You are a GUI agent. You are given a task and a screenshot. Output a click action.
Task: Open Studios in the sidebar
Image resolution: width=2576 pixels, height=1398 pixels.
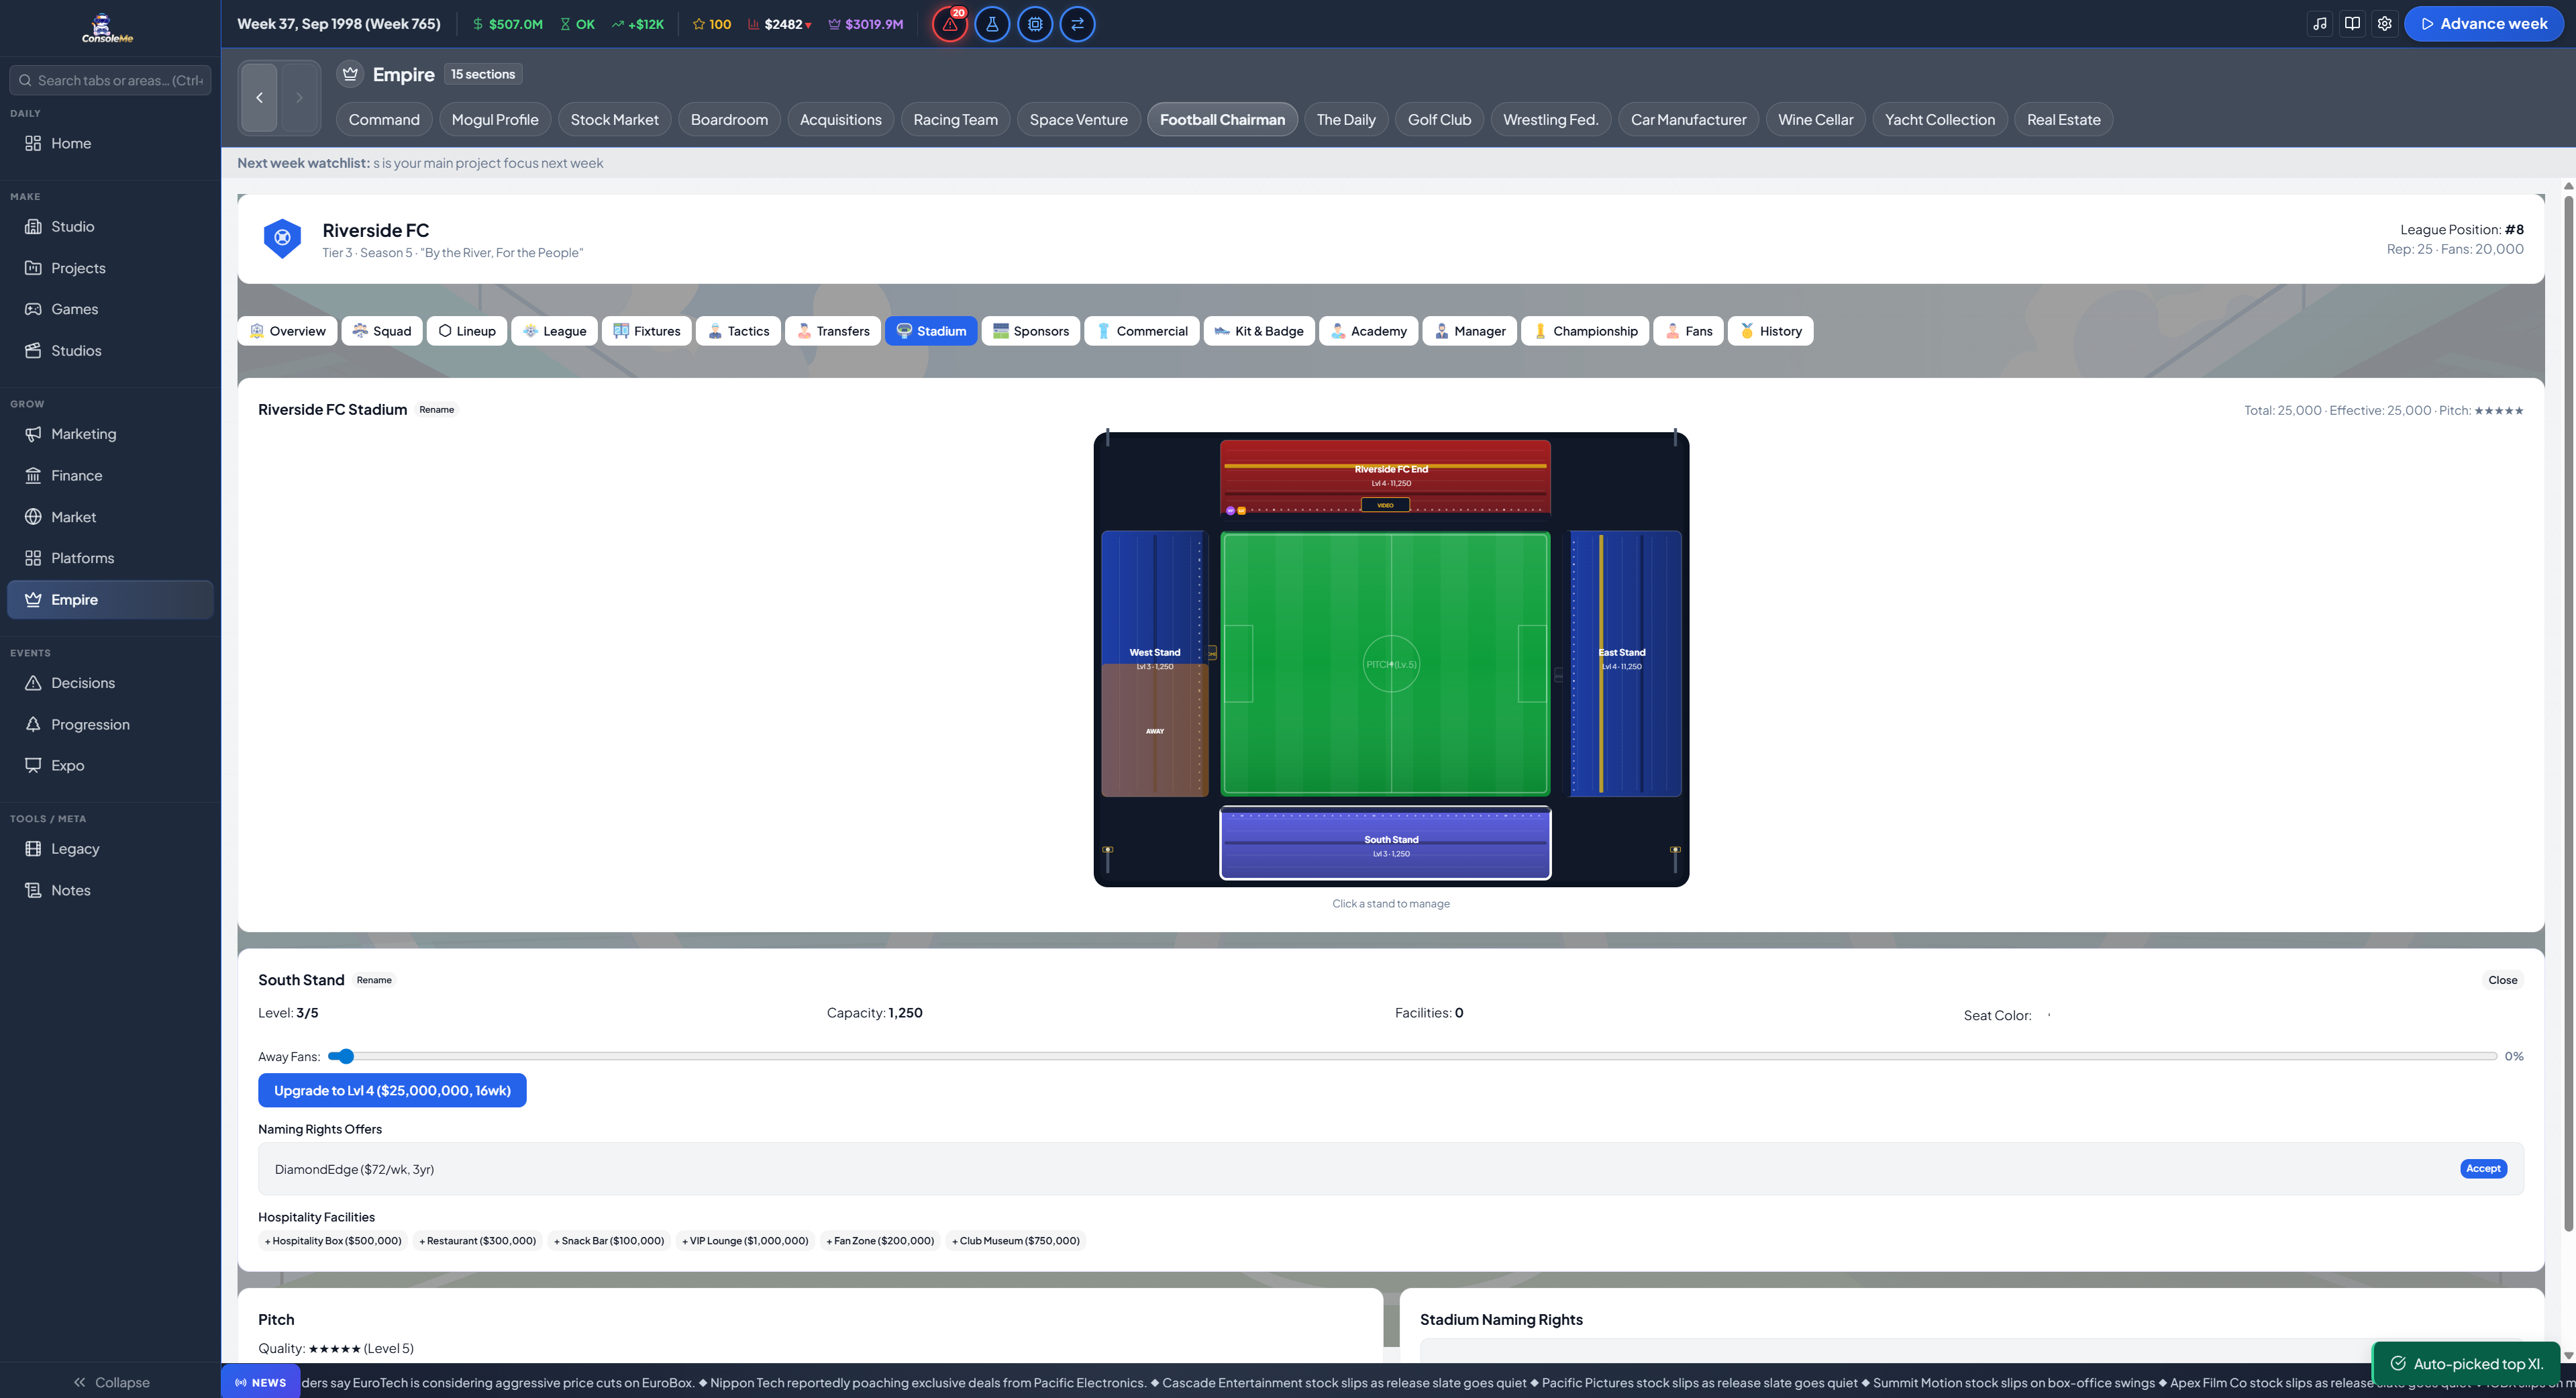(x=110, y=351)
